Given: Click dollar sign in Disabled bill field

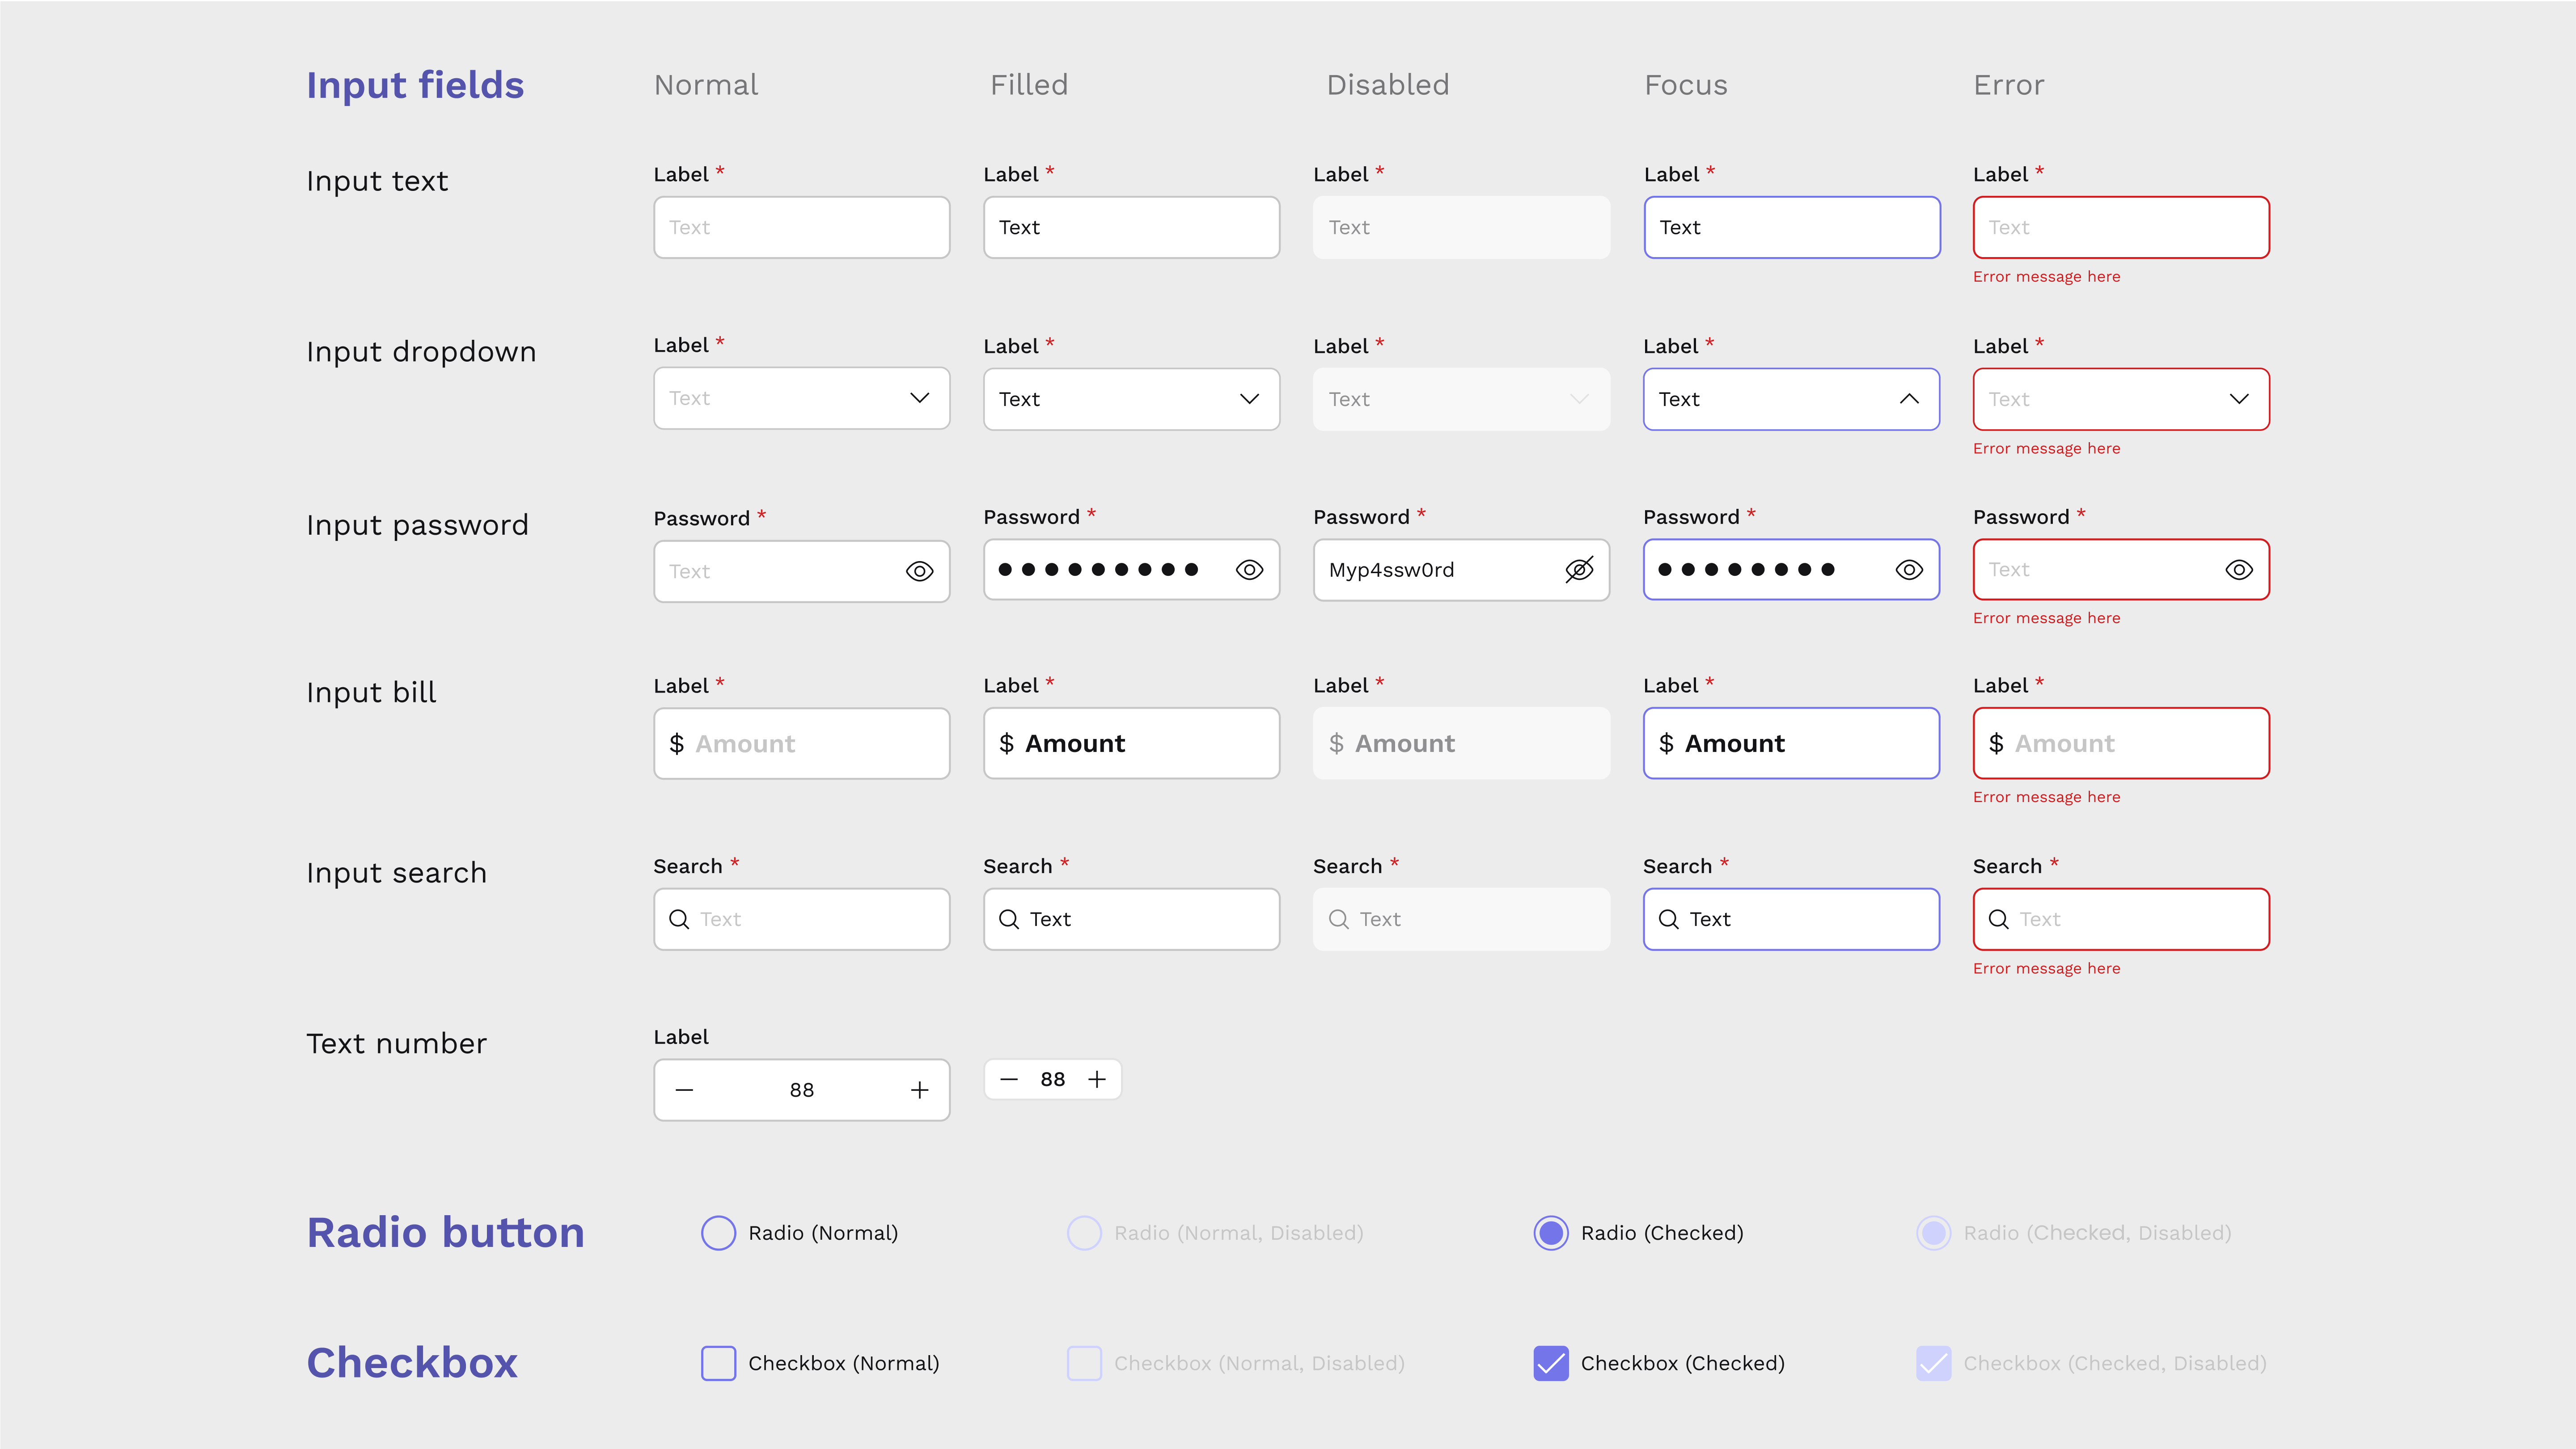Looking at the screenshot, I should [1337, 744].
